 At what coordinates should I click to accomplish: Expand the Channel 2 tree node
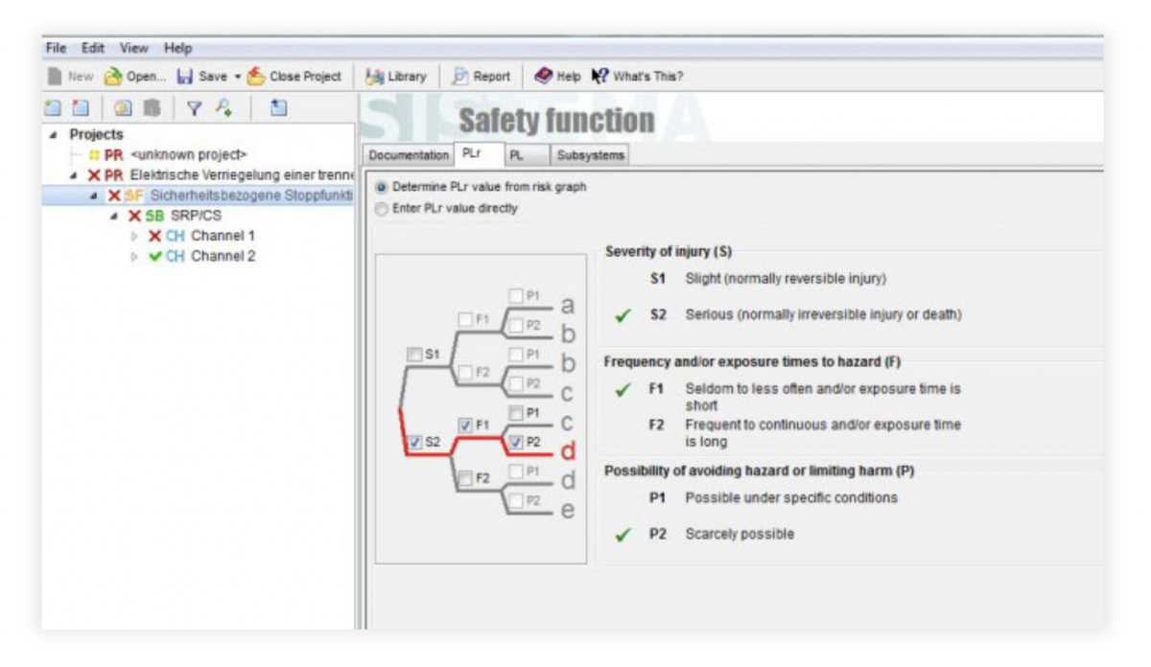point(135,257)
